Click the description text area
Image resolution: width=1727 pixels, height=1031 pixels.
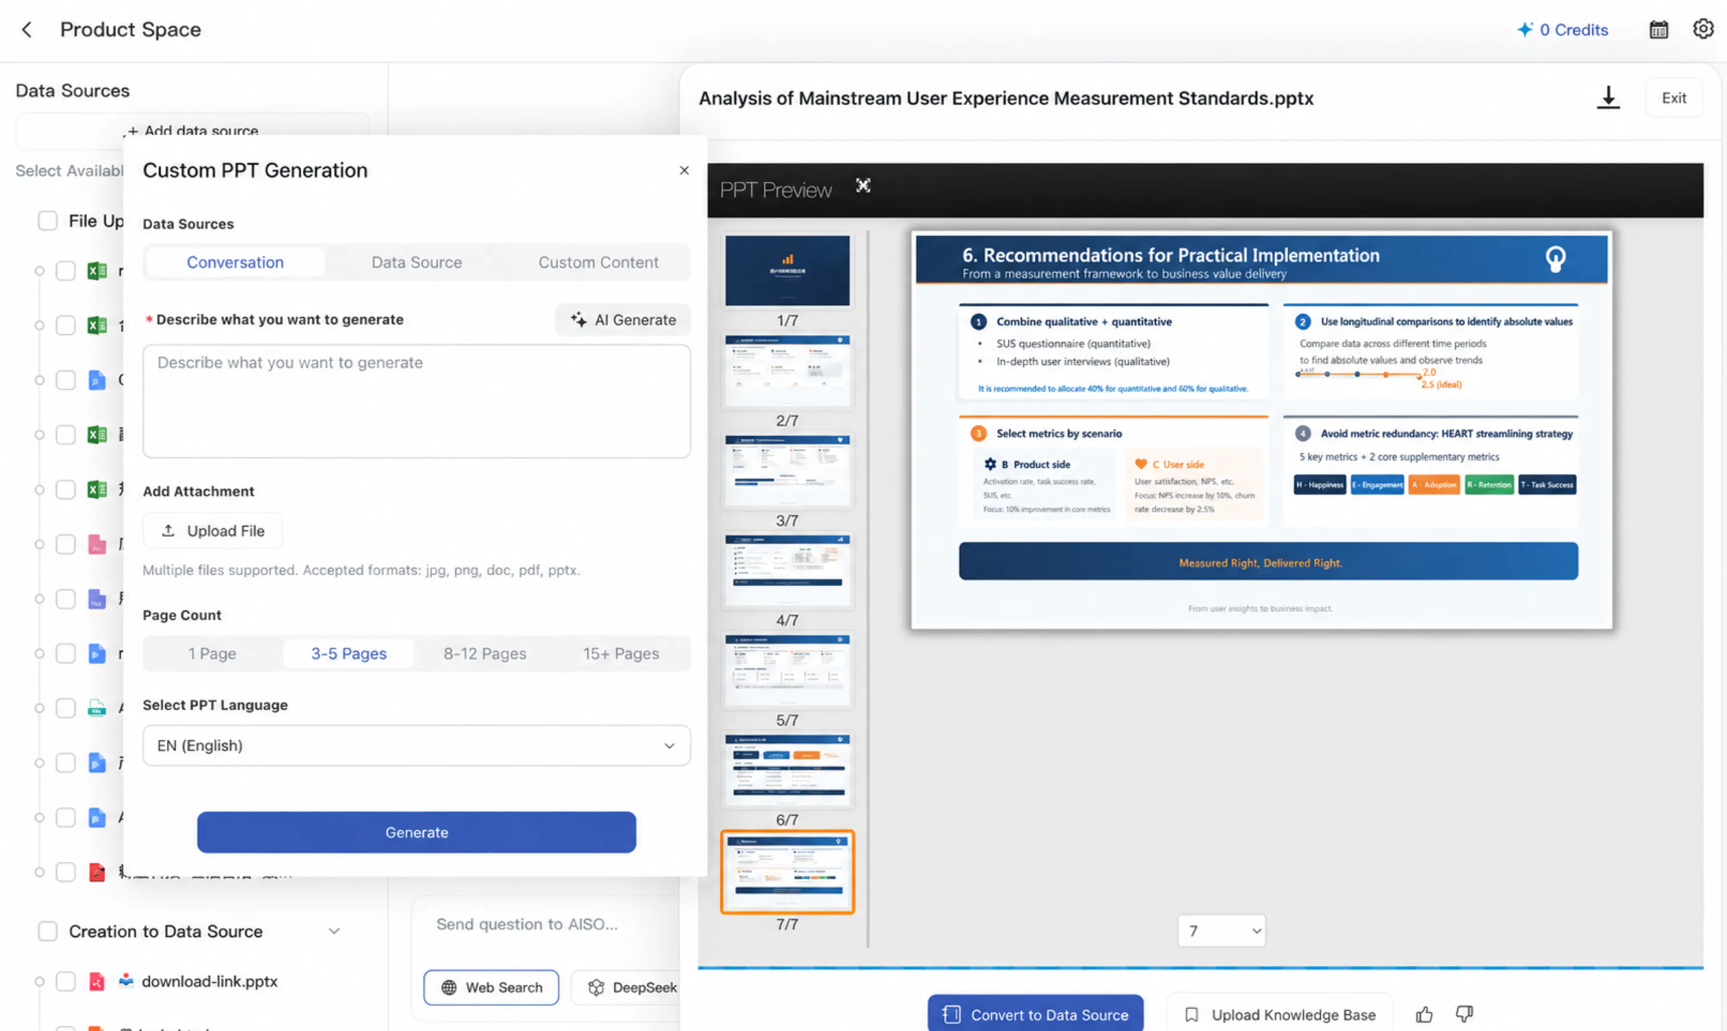[x=416, y=401]
